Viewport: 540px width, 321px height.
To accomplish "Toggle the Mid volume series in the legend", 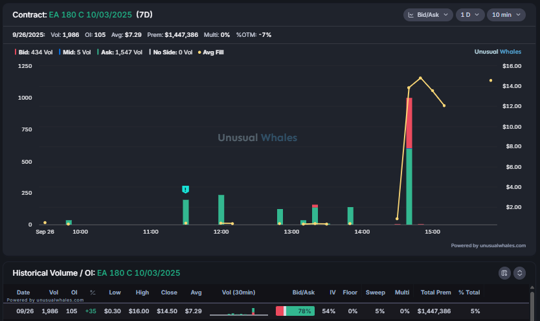I will (x=74, y=52).
